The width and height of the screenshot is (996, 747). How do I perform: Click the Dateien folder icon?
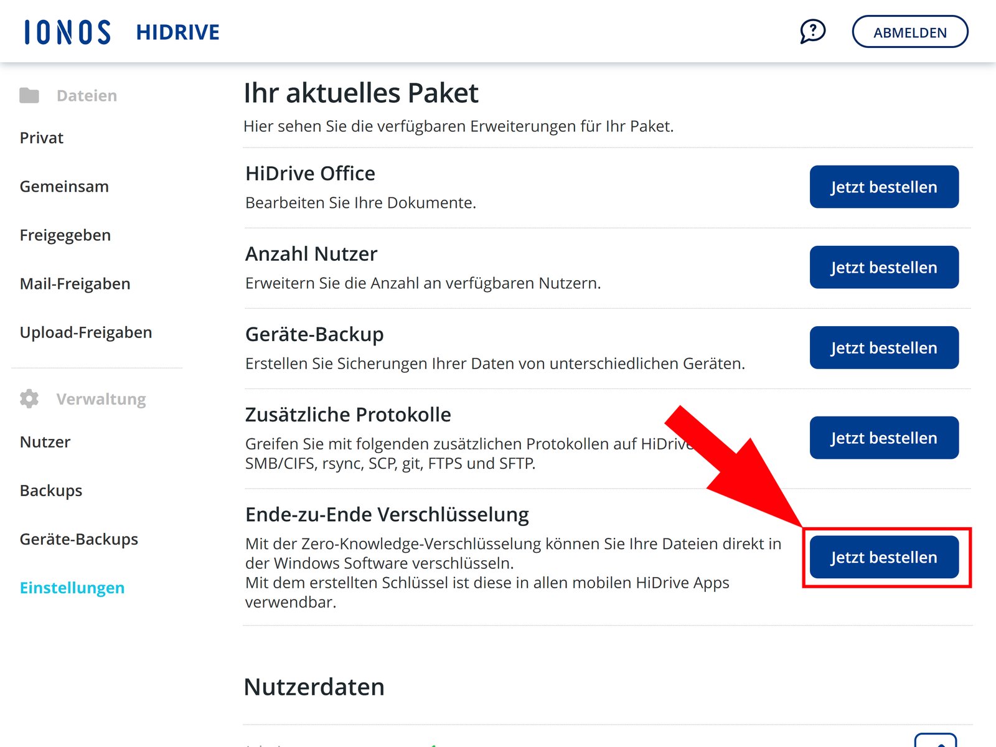click(28, 95)
